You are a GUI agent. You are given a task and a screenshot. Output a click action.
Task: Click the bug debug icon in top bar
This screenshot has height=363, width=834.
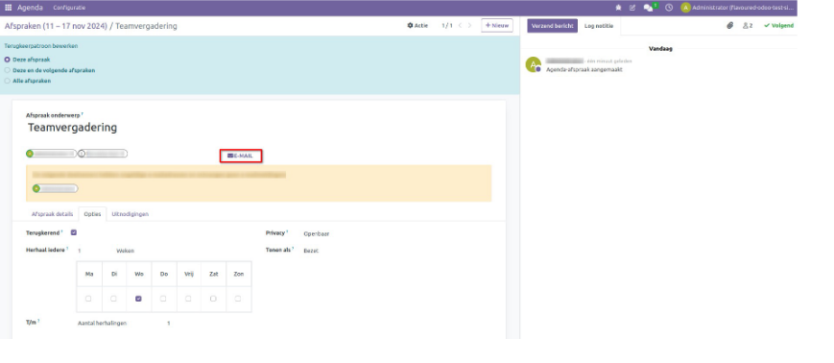(618, 8)
